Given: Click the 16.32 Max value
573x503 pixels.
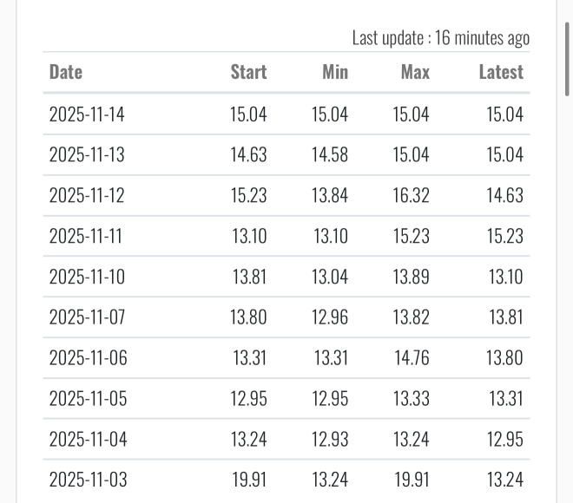Looking at the screenshot, I should (411, 195).
